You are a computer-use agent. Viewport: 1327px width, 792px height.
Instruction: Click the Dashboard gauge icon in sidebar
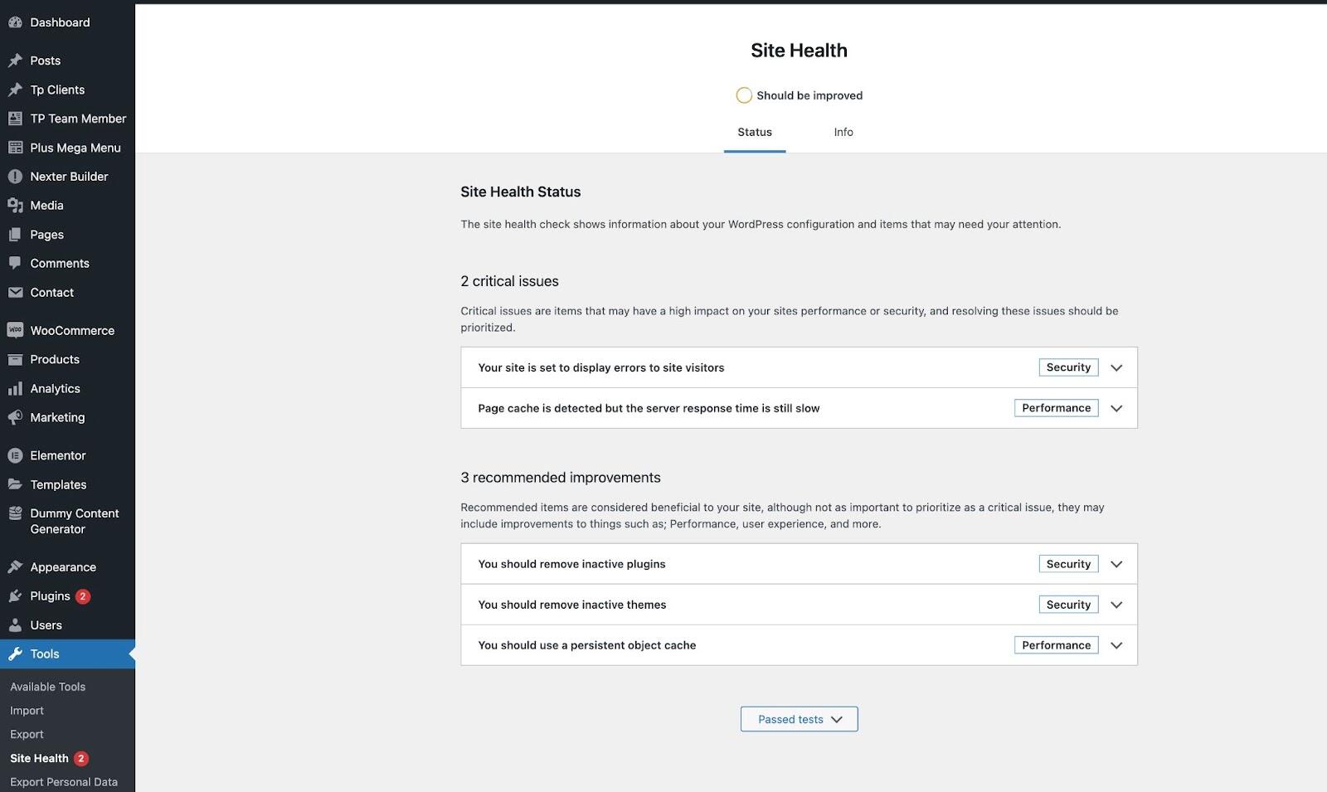click(x=15, y=22)
